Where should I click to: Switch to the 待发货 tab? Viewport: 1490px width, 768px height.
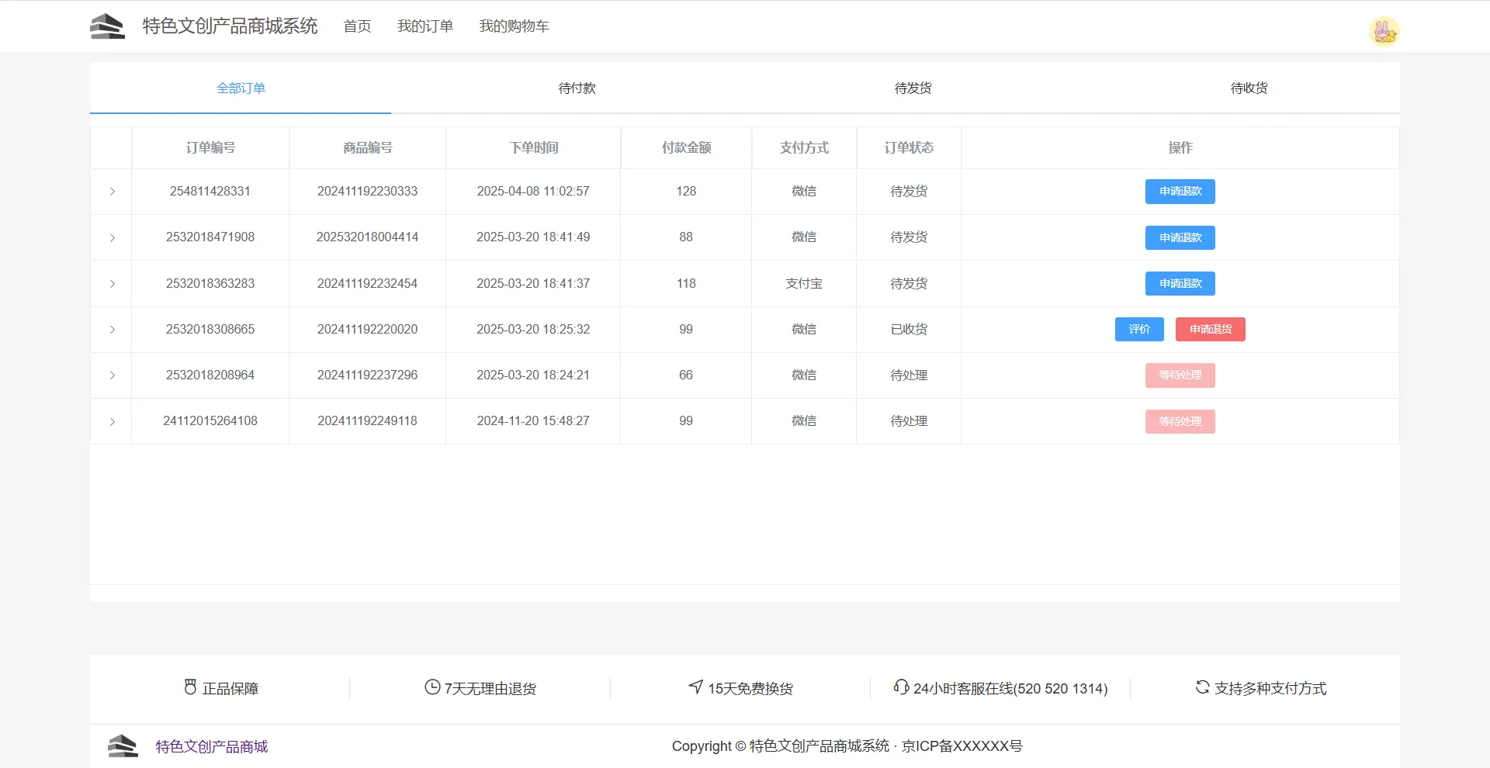click(913, 88)
